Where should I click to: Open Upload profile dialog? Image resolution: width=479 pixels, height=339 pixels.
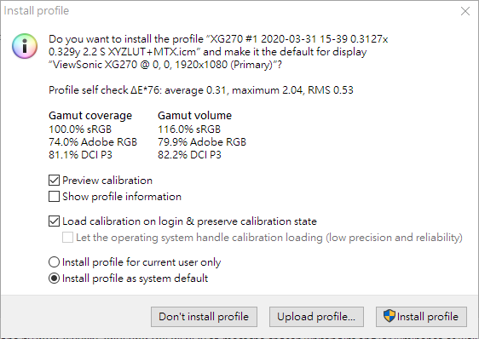click(316, 317)
